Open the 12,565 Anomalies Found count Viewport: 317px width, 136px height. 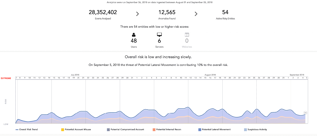pyautogui.click(x=167, y=12)
